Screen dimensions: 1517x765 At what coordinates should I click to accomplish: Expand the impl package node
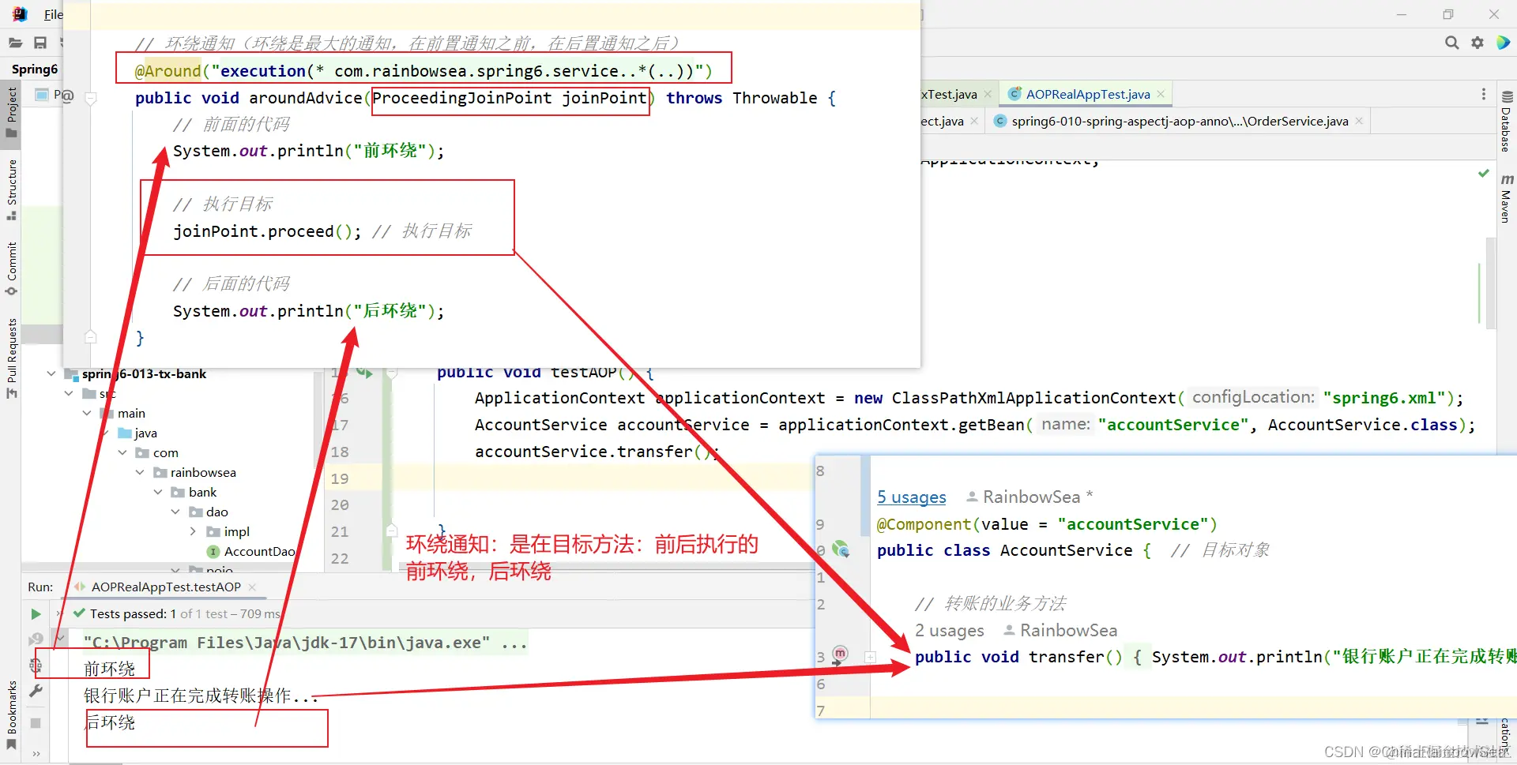pyautogui.click(x=193, y=531)
